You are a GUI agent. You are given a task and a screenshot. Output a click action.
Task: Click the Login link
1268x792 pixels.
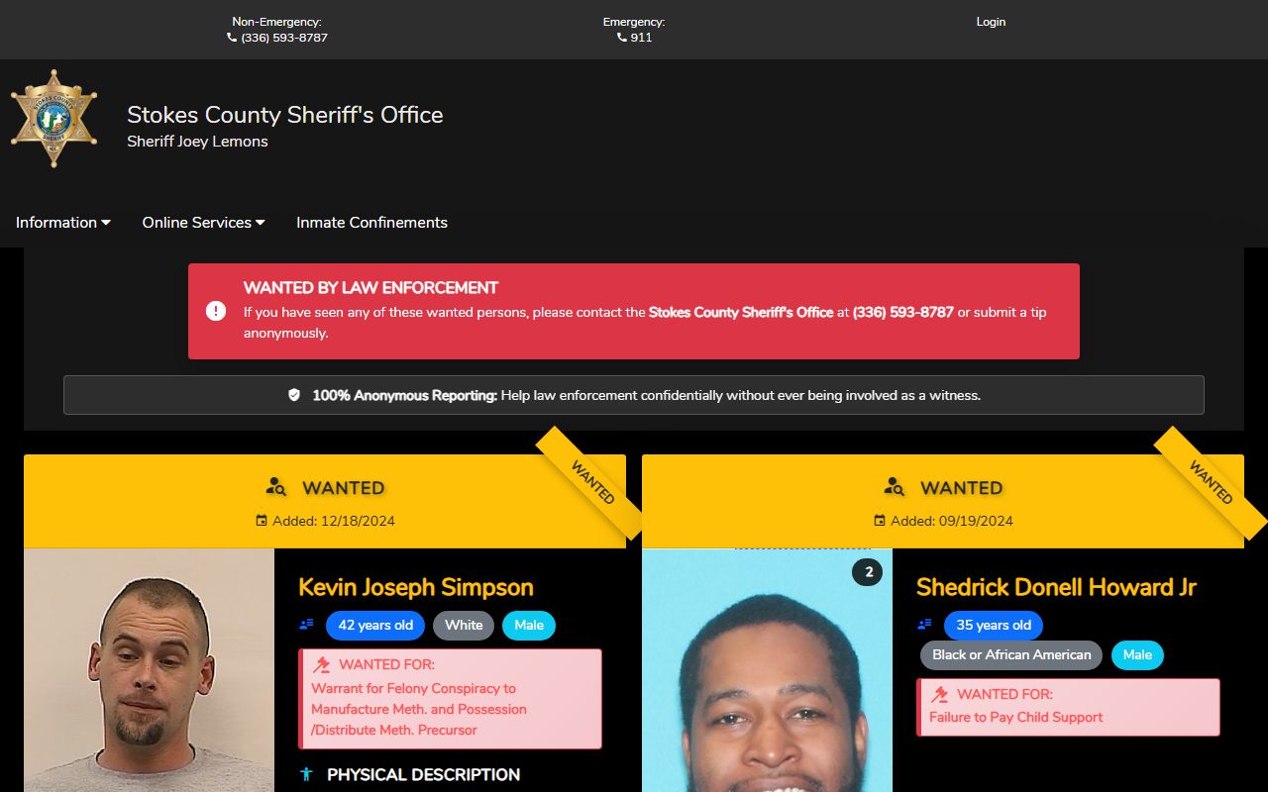tap(991, 22)
